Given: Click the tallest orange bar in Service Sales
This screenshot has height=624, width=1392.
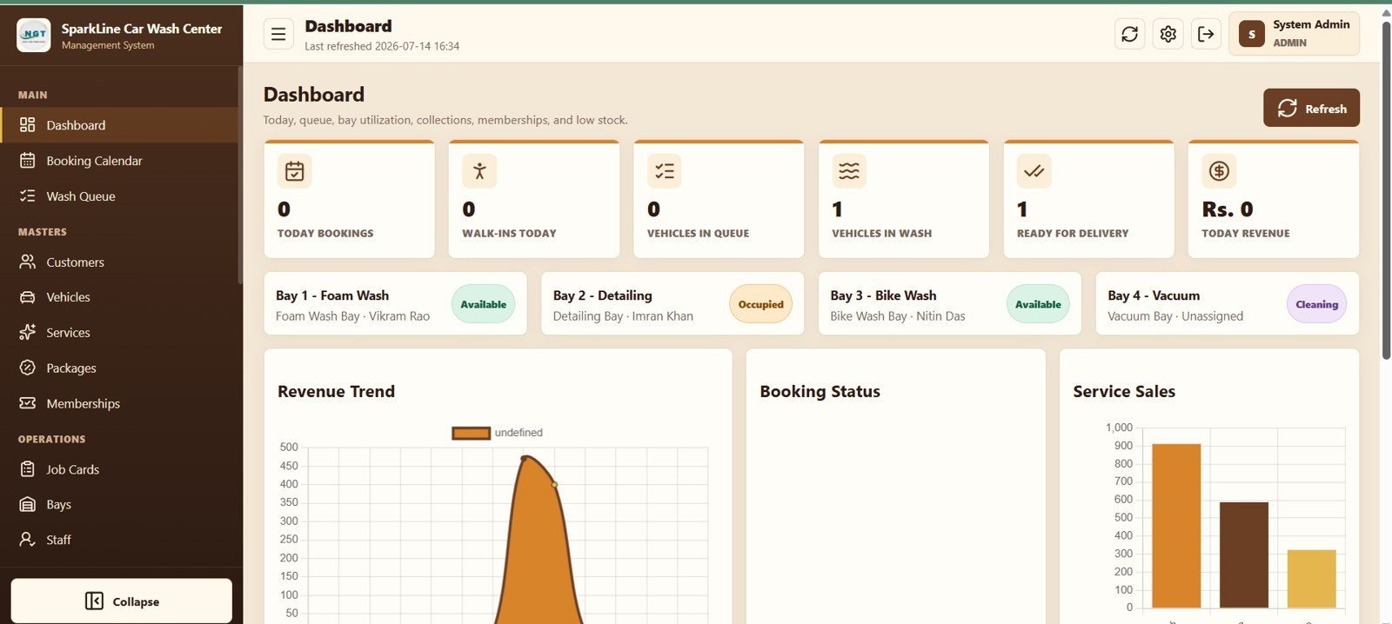Looking at the screenshot, I should 1176,526.
